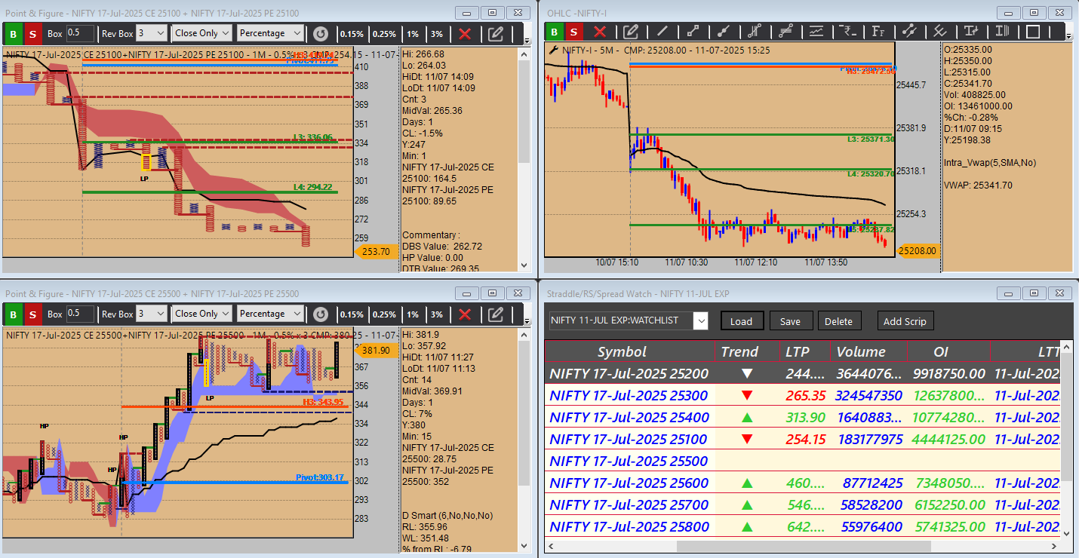Select the ray line tool with dot

724,32
